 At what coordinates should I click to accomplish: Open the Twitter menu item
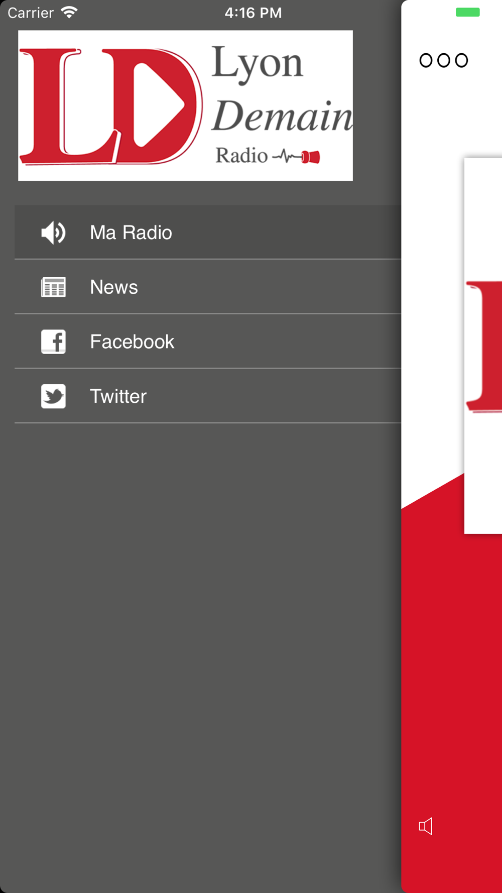tap(208, 396)
